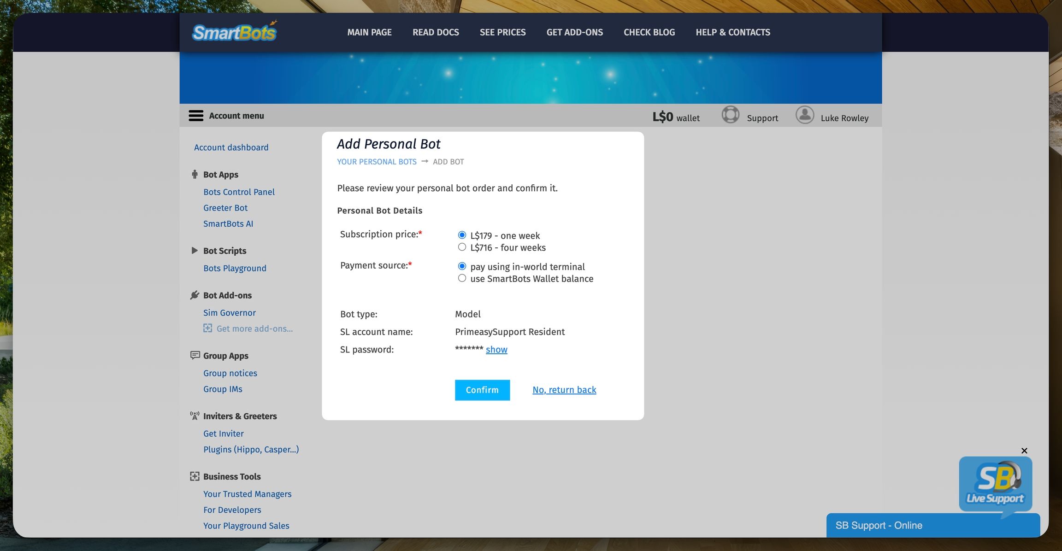Click the SmartBots logo
1062x551 pixels.
pos(235,31)
